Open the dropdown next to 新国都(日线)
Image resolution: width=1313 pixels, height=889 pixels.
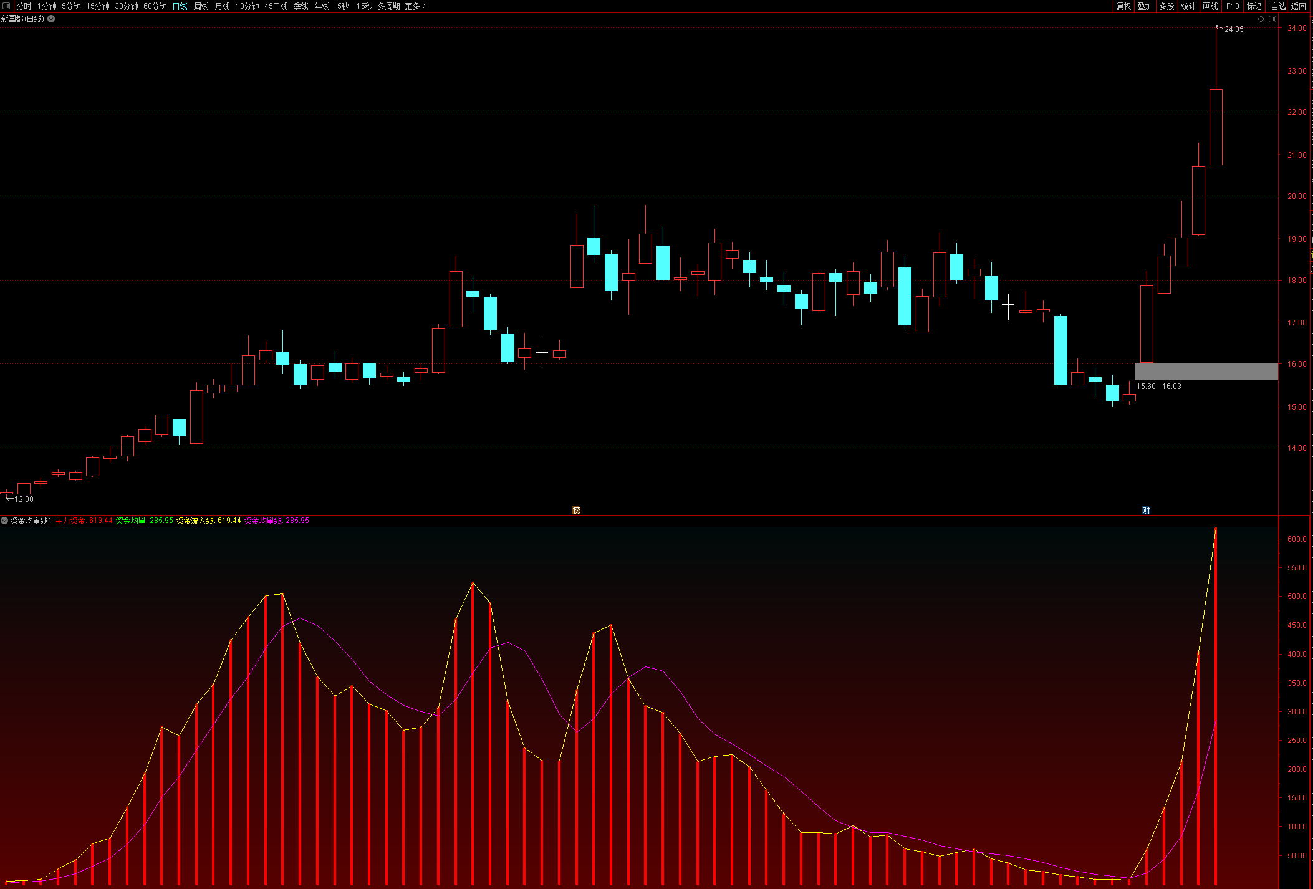click(51, 19)
